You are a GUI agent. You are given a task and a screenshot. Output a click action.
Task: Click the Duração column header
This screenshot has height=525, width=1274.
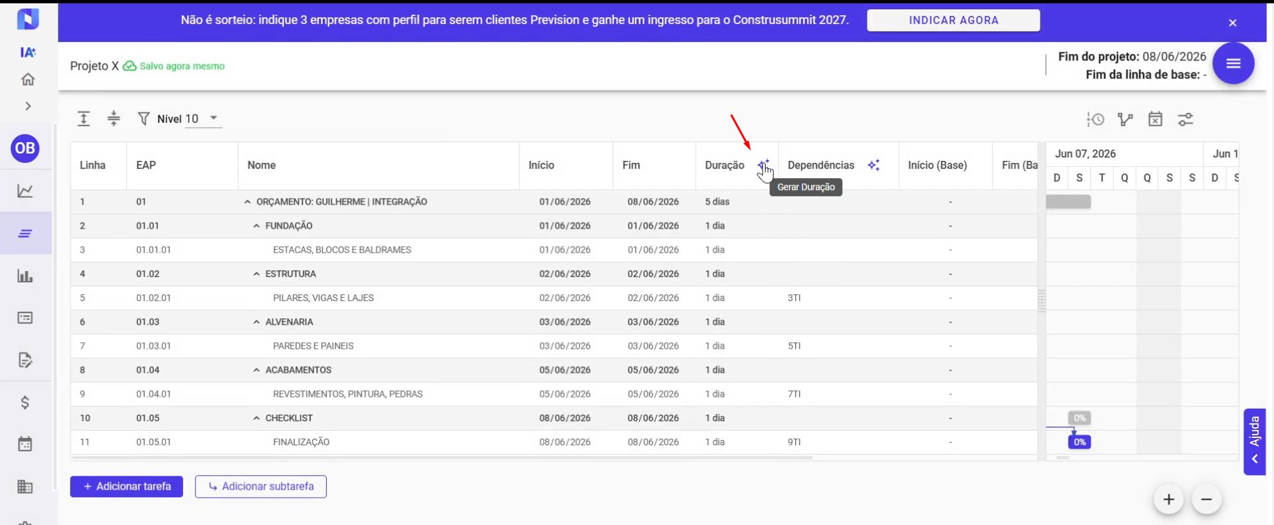tap(724, 165)
